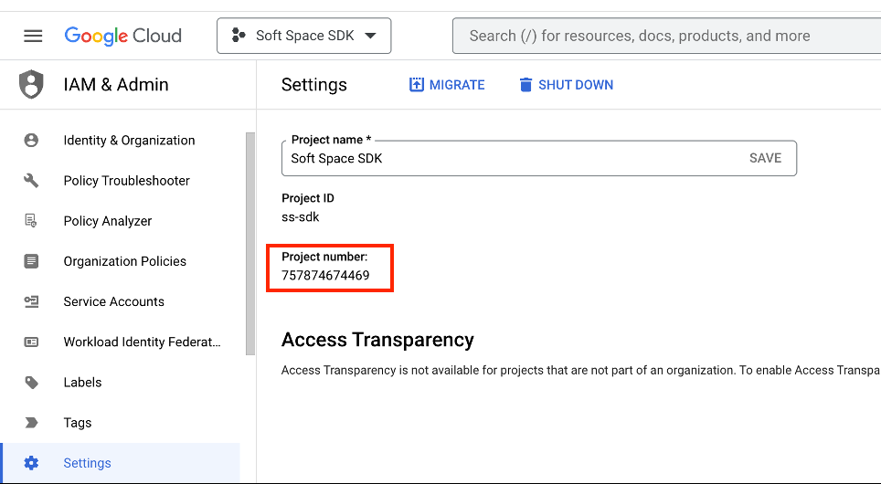
Task: Click the Settings page heading
Action: (x=314, y=85)
